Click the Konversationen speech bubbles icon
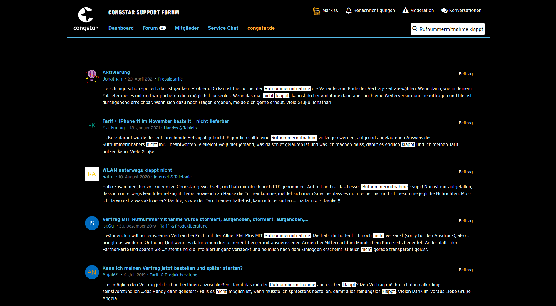 coord(444,11)
